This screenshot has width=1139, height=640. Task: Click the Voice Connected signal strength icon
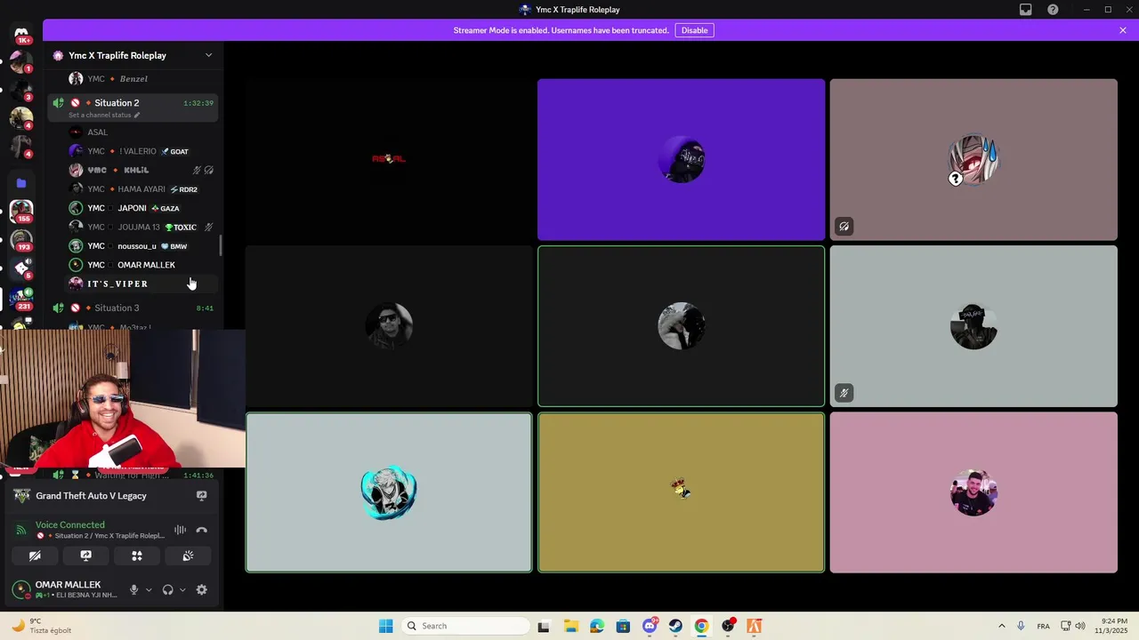coord(21,530)
